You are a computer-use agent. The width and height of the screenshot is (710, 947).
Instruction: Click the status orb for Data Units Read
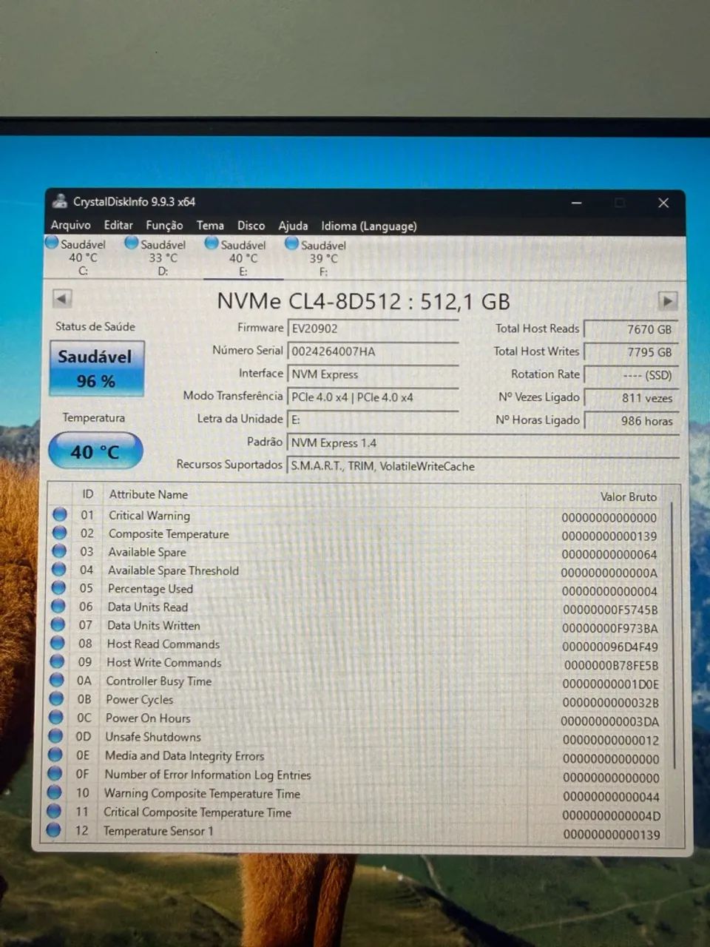tap(58, 606)
